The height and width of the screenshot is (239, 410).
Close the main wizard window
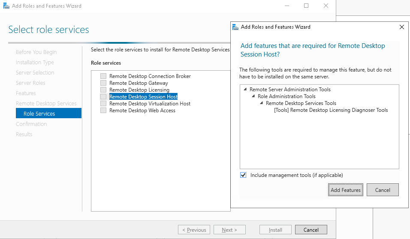tap(326, 6)
